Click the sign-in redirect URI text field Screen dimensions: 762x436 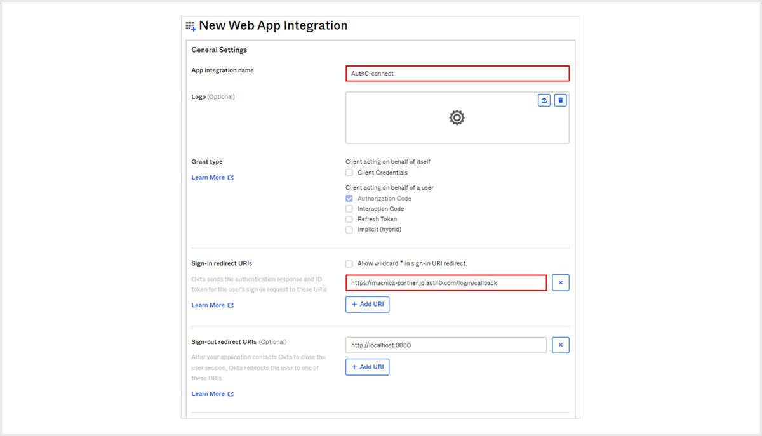(x=446, y=282)
